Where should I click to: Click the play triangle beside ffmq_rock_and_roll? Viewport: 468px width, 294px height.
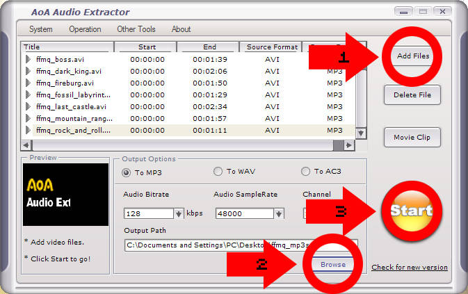tap(28, 130)
